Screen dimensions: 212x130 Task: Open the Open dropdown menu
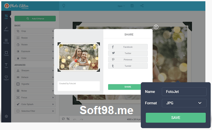coord(121,6)
